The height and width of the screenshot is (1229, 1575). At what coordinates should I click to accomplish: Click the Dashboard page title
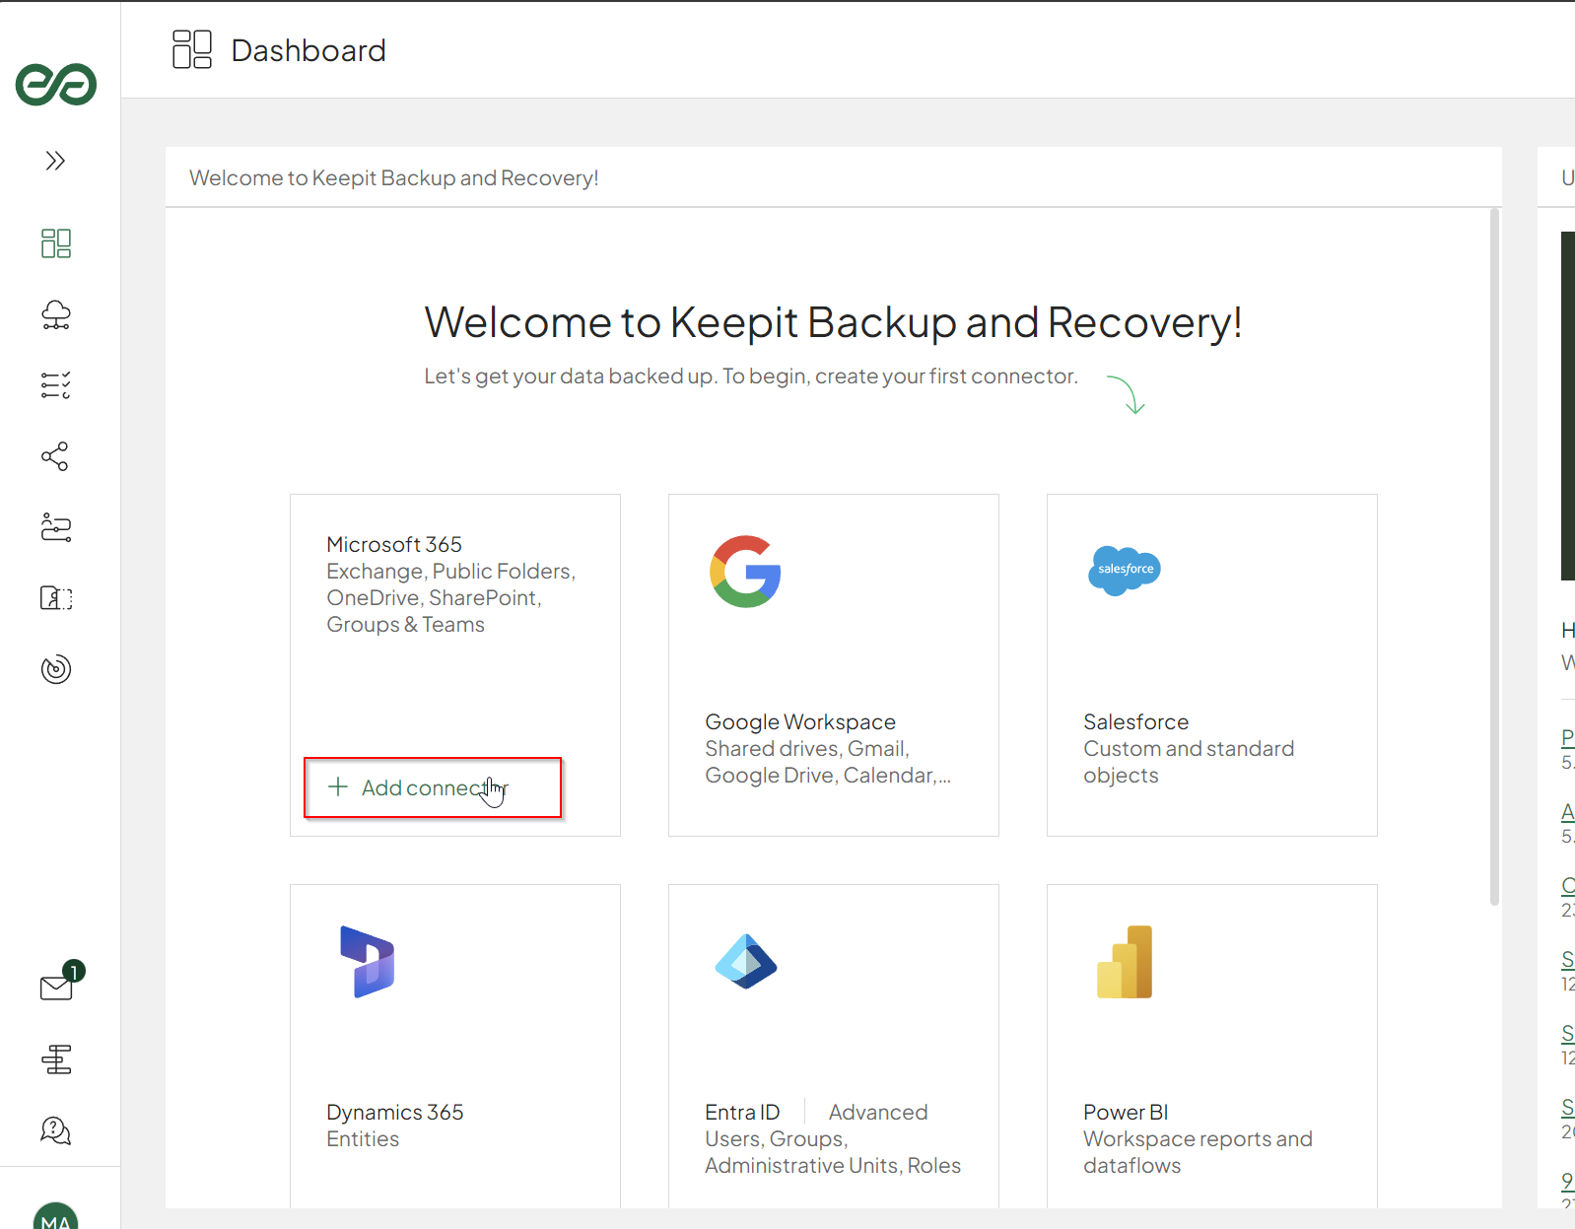(x=308, y=50)
